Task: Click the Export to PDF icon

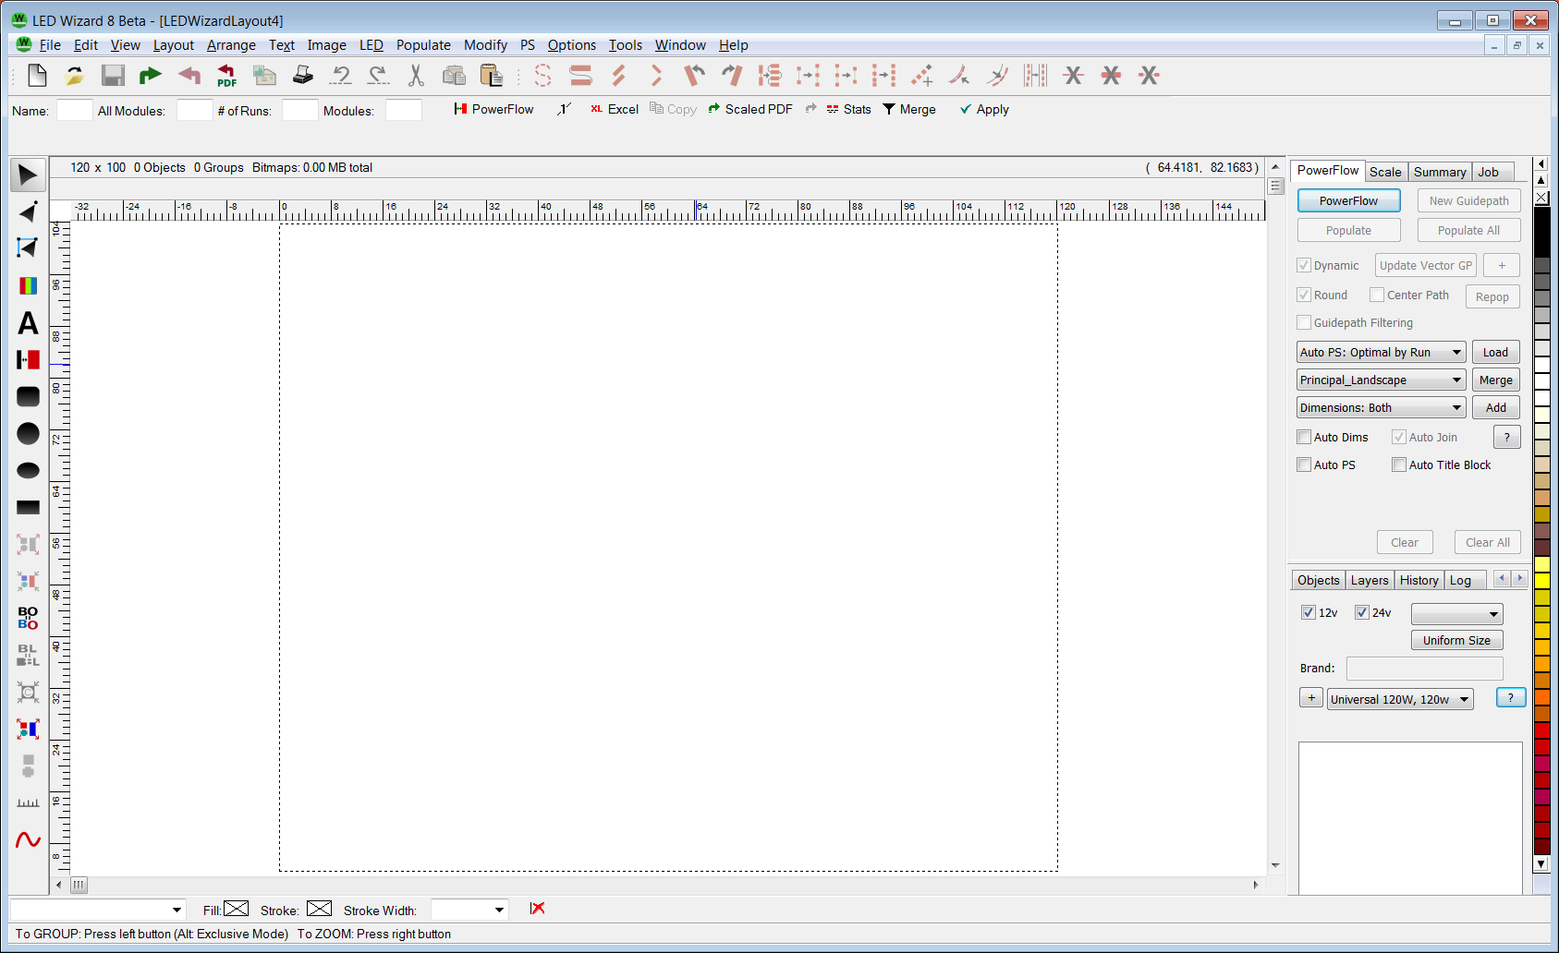Action: 226,76
